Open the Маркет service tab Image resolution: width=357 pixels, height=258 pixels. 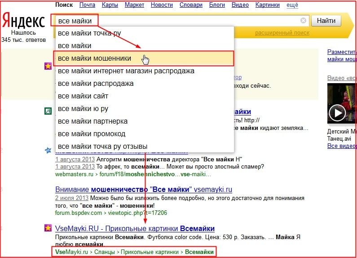pyautogui.click(x=134, y=5)
